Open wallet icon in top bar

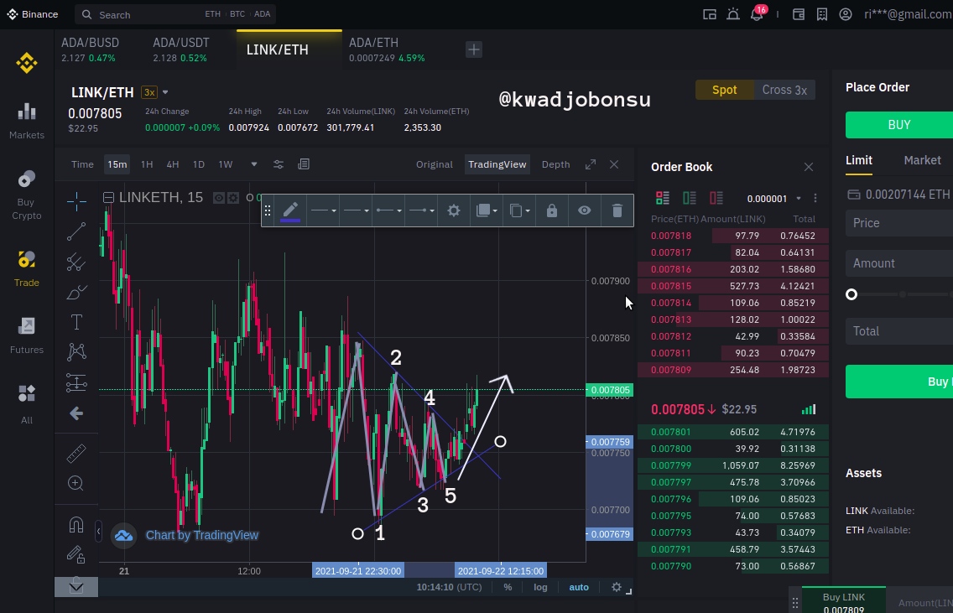click(799, 14)
